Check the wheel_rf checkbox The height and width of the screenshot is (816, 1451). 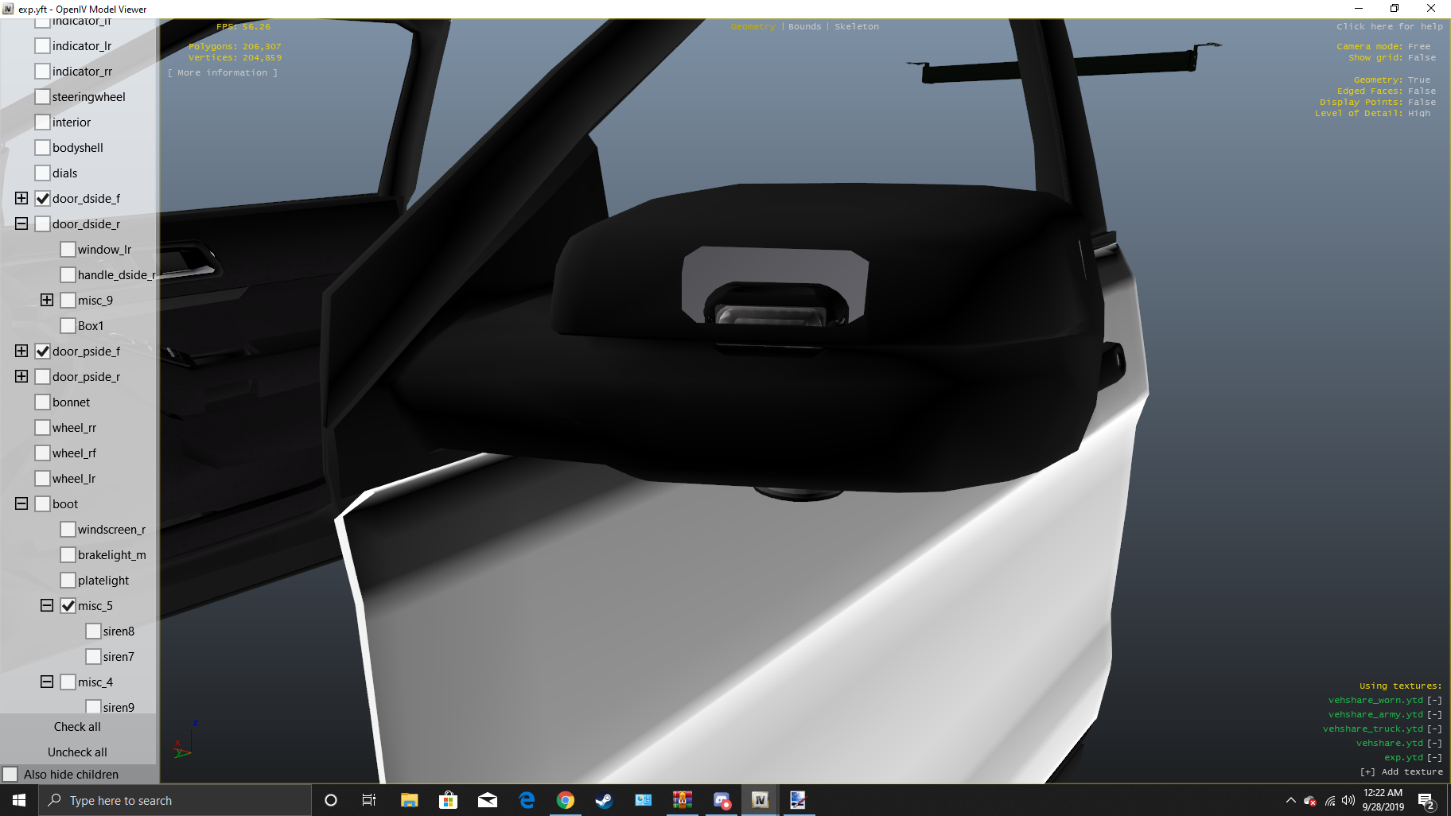coord(43,453)
